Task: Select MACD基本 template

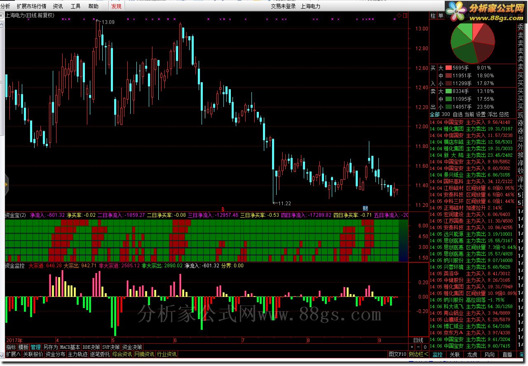Action: (70, 347)
